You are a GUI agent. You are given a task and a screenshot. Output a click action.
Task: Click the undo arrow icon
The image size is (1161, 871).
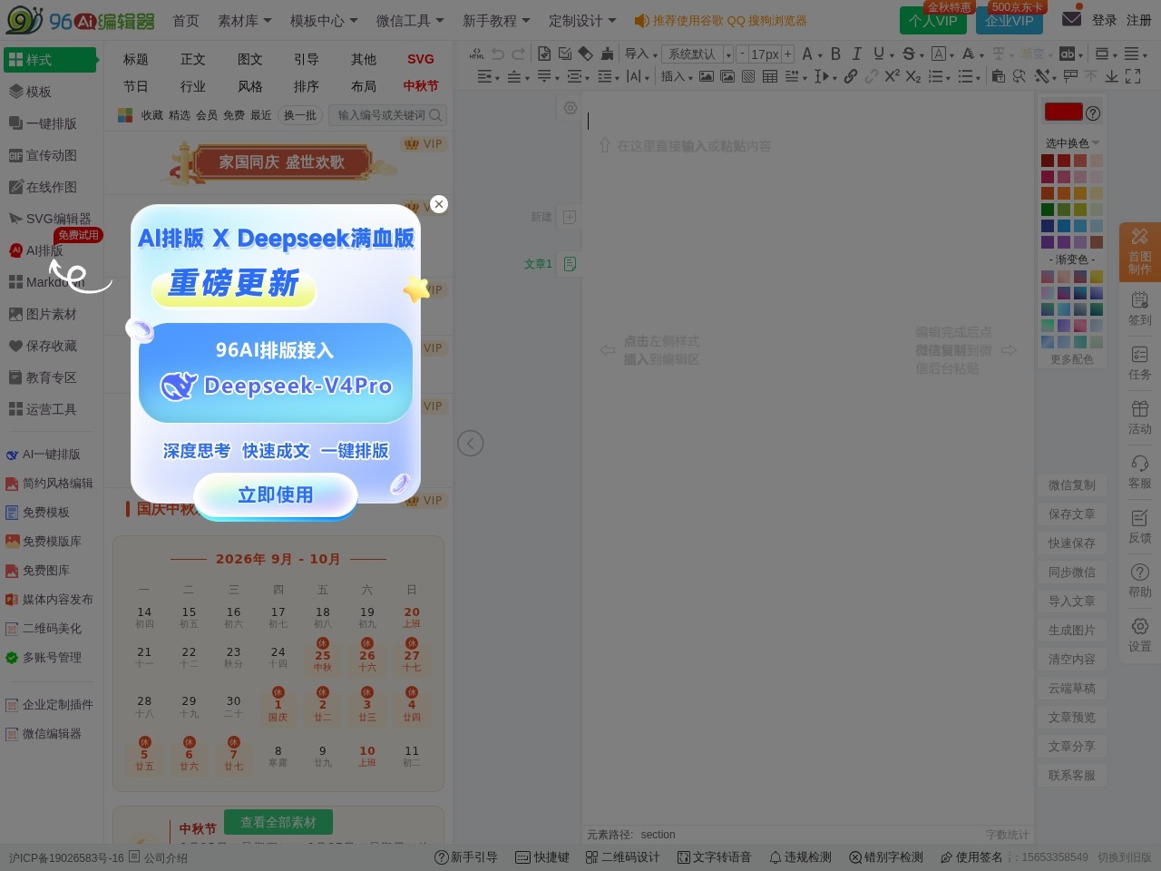(498, 54)
